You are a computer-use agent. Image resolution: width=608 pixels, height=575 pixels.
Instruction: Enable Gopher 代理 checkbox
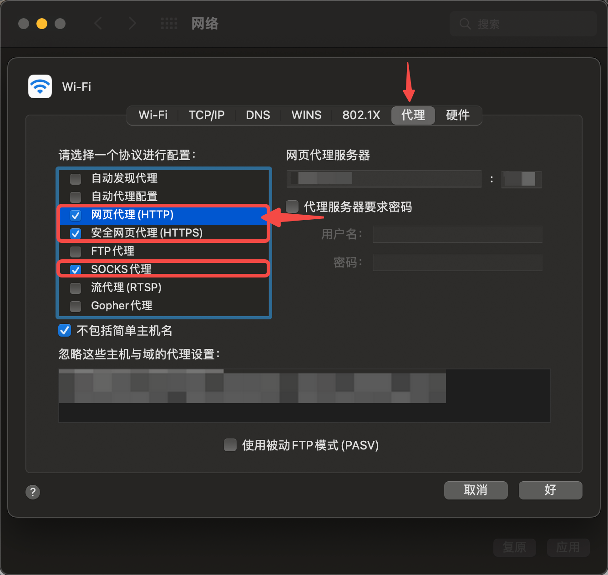click(x=76, y=306)
